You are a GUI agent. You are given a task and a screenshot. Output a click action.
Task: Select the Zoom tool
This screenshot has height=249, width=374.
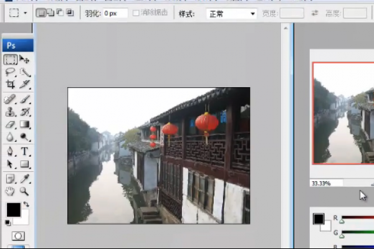coord(24,191)
